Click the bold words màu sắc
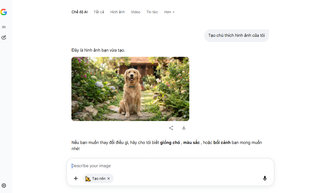This screenshot has width=314, height=193. [192, 143]
